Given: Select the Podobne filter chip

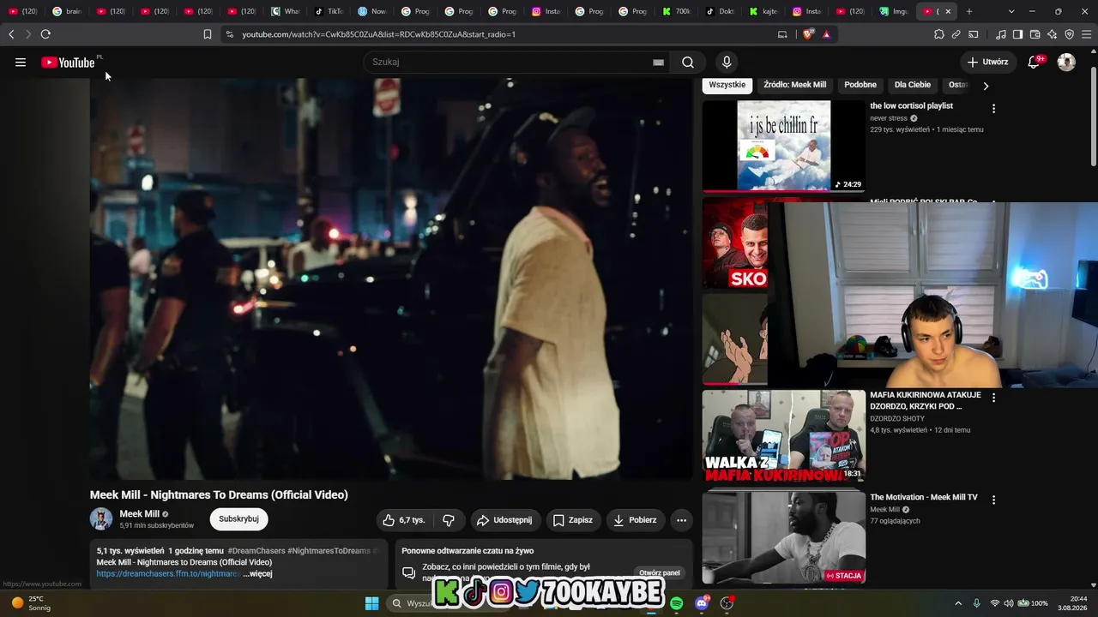Looking at the screenshot, I should pos(860,85).
